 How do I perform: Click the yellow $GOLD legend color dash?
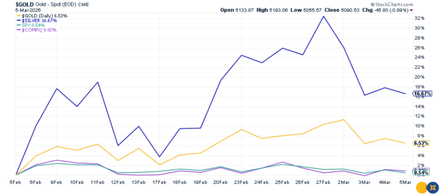[x=19, y=16]
